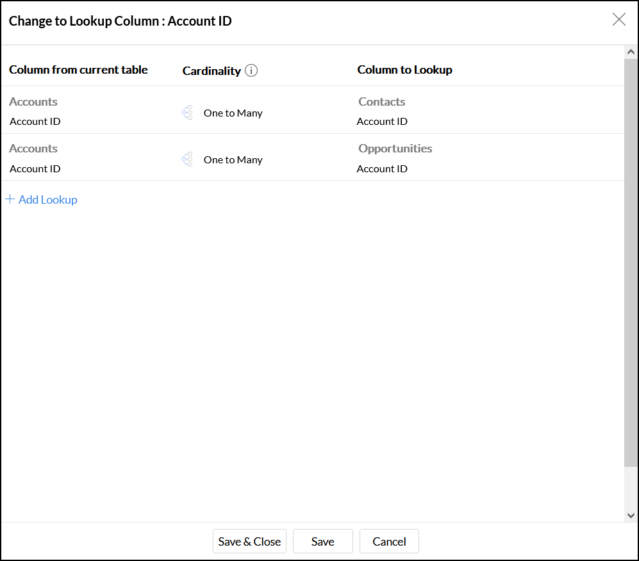Image resolution: width=639 pixels, height=561 pixels.
Task: Cancel the lookup column changes
Action: click(389, 541)
